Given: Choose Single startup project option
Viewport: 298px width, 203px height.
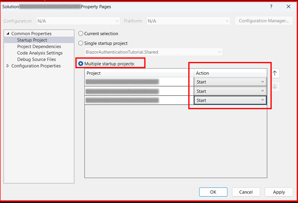Looking at the screenshot, I should click(81, 43).
